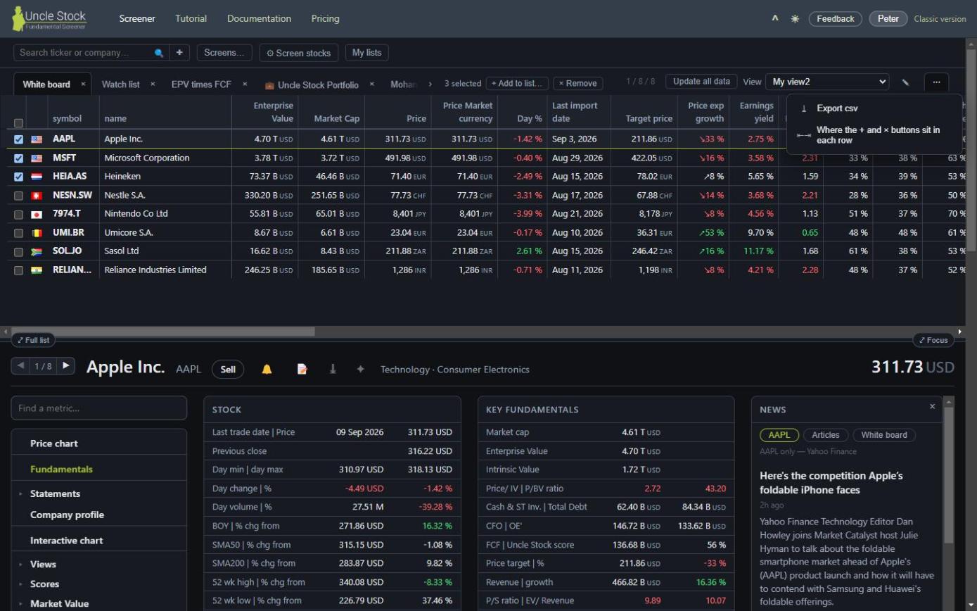The image size is (977, 611).
Task: Check the UMI.BR row checkbox
Action: pos(18,233)
